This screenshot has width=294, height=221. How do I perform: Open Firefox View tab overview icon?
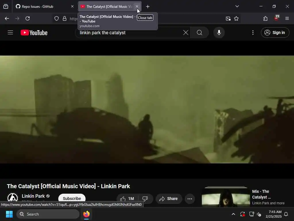[x=6, y=7]
